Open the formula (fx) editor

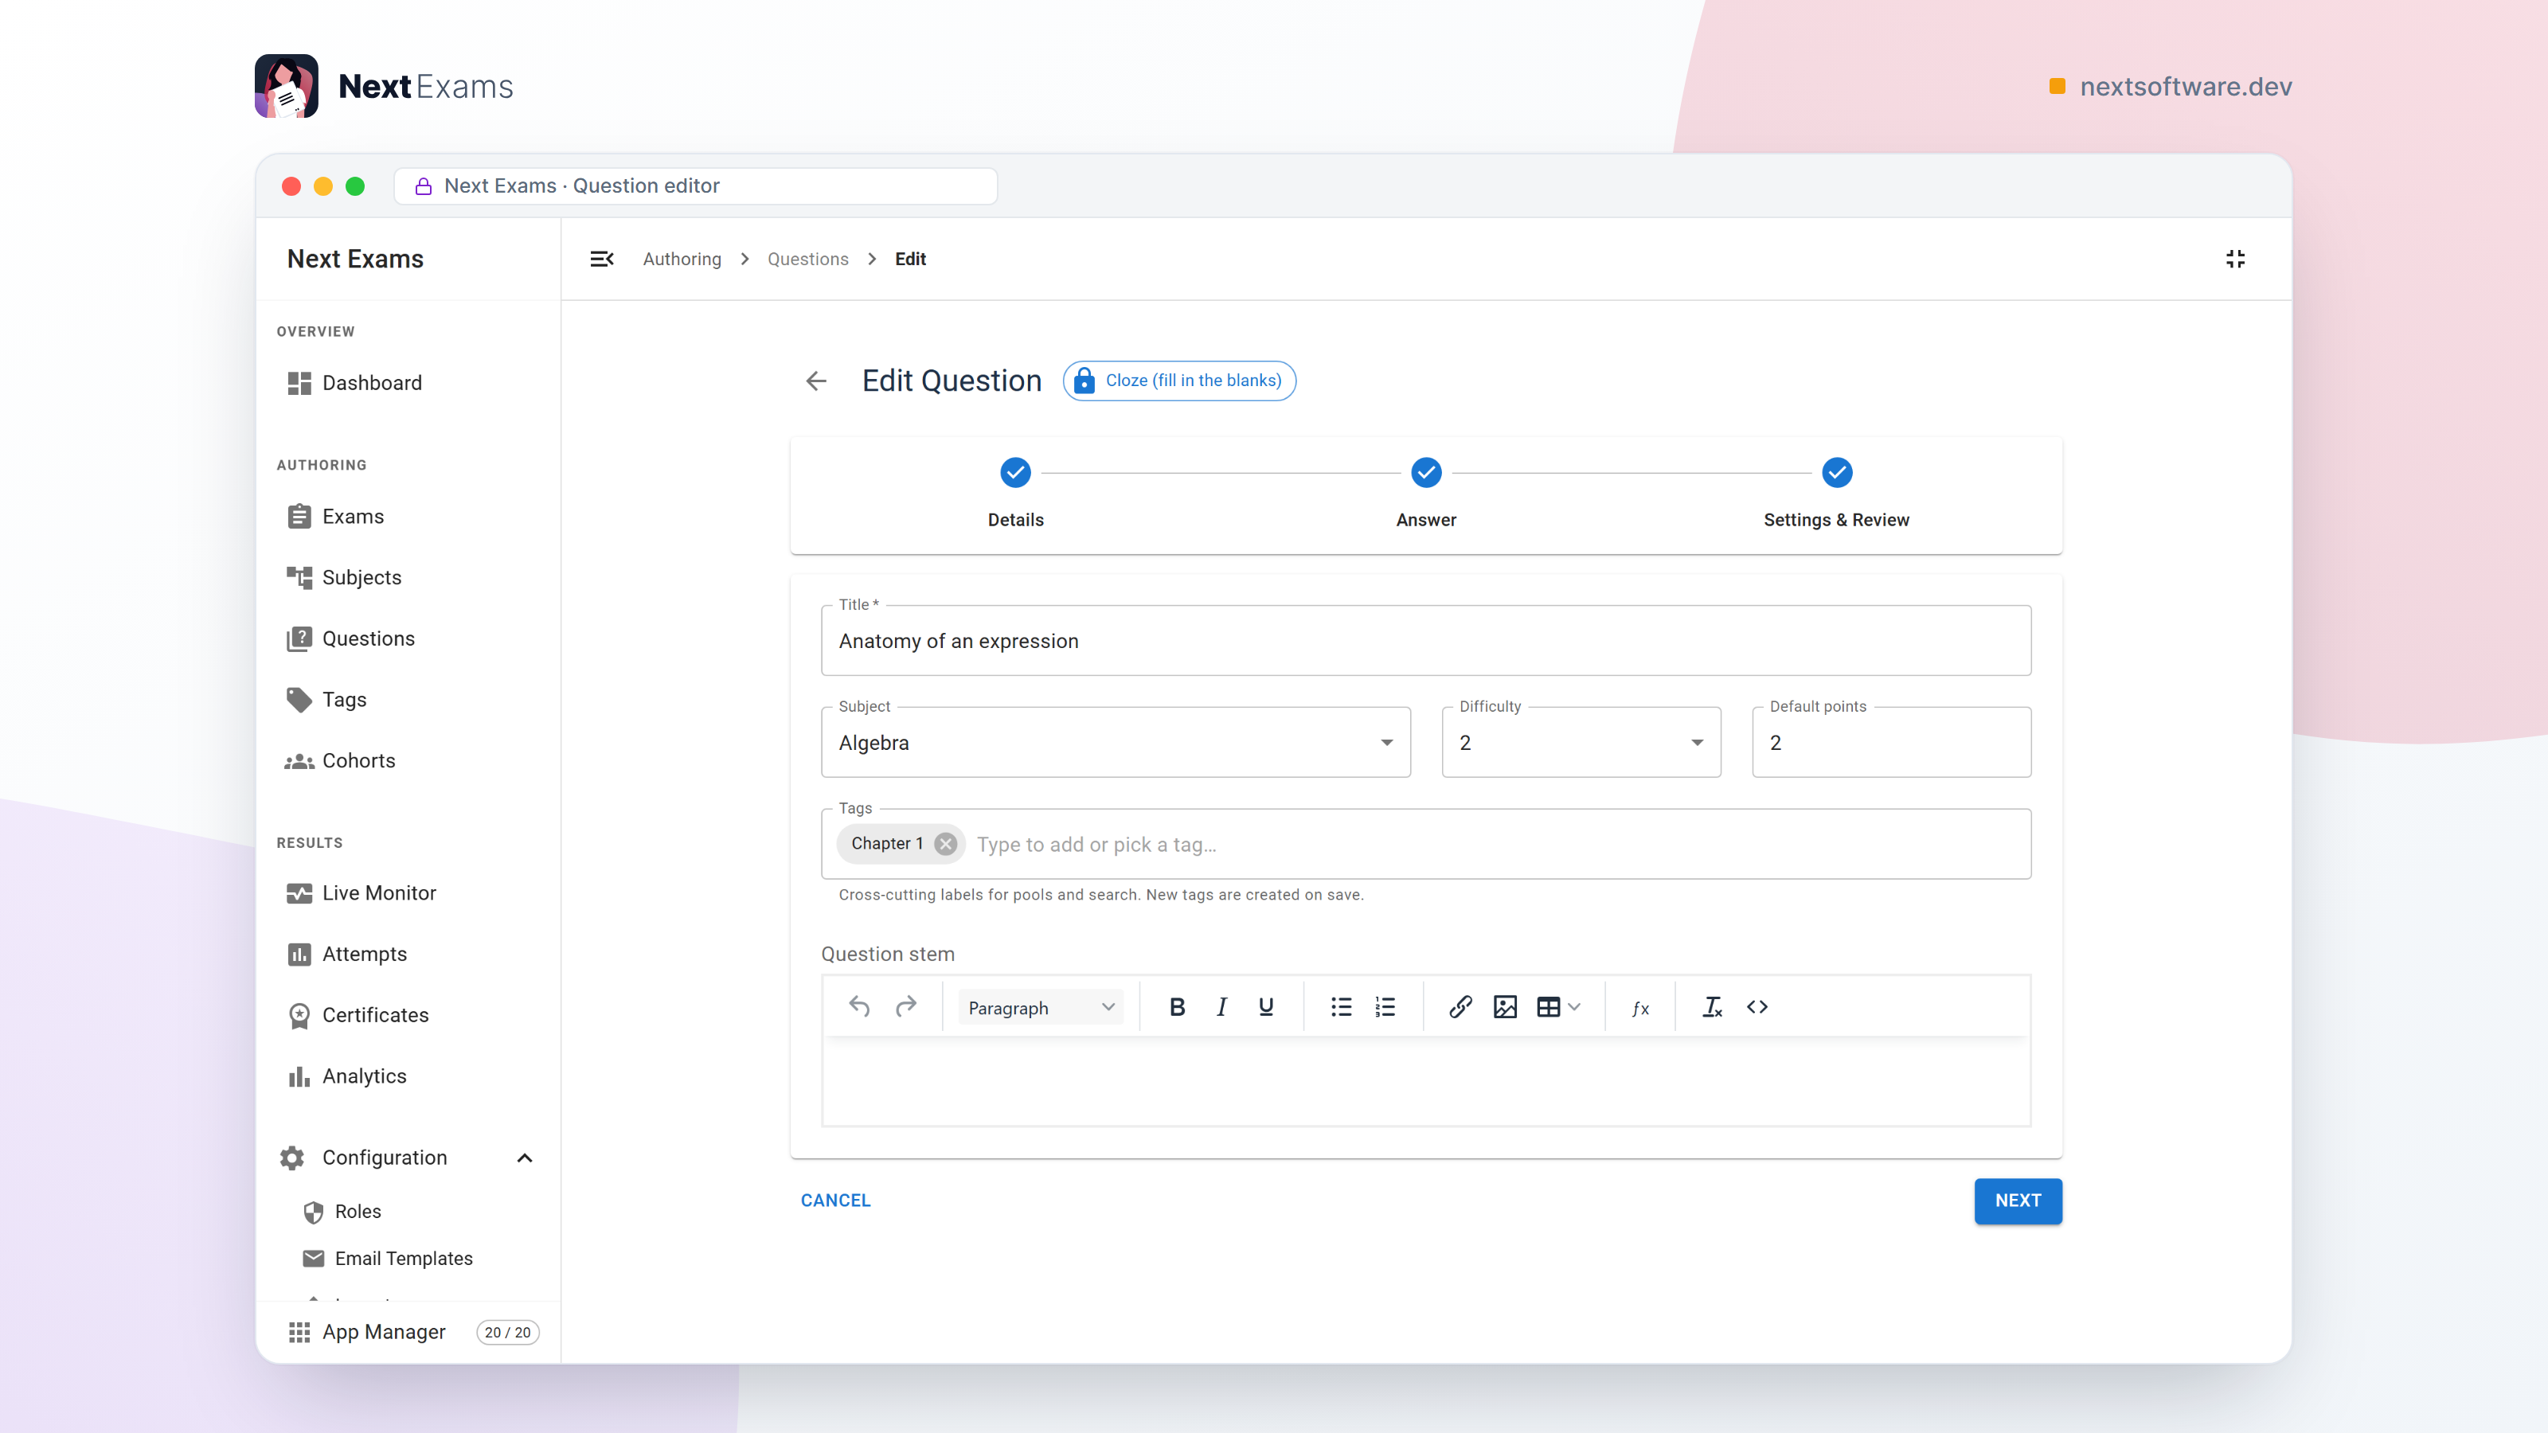(1640, 1008)
